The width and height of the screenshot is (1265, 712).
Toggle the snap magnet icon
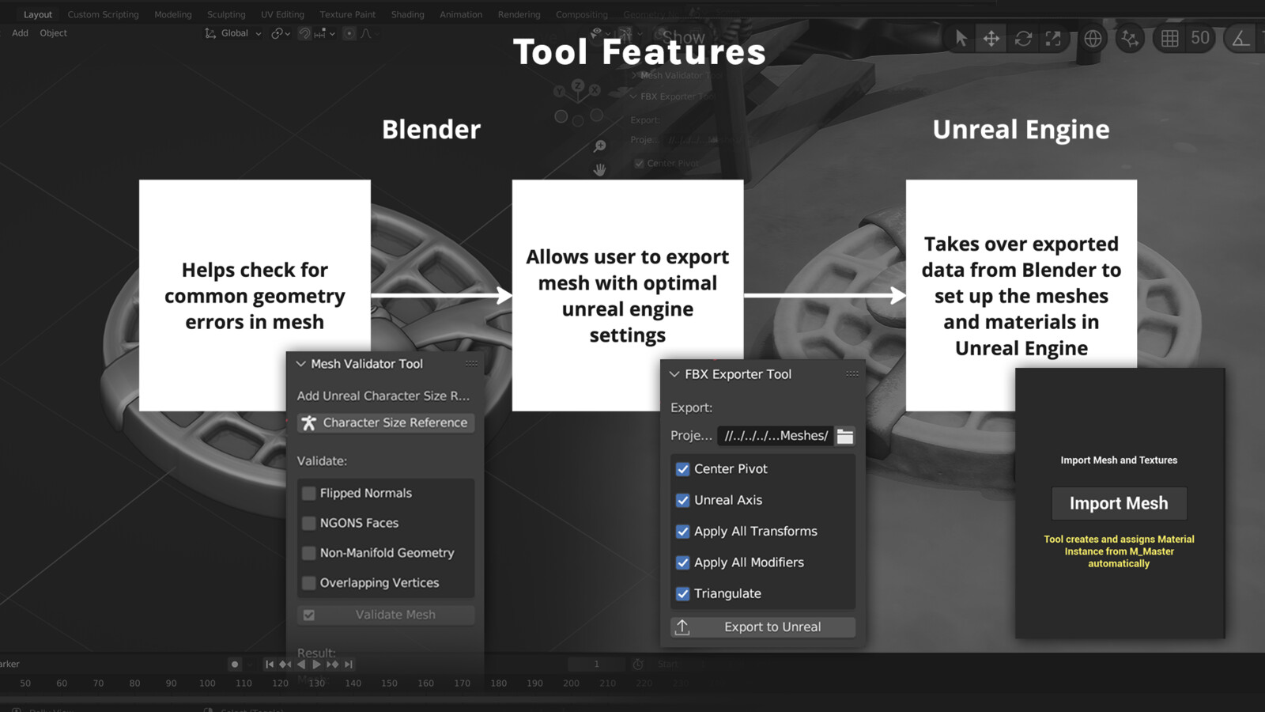tap(304, 33)
